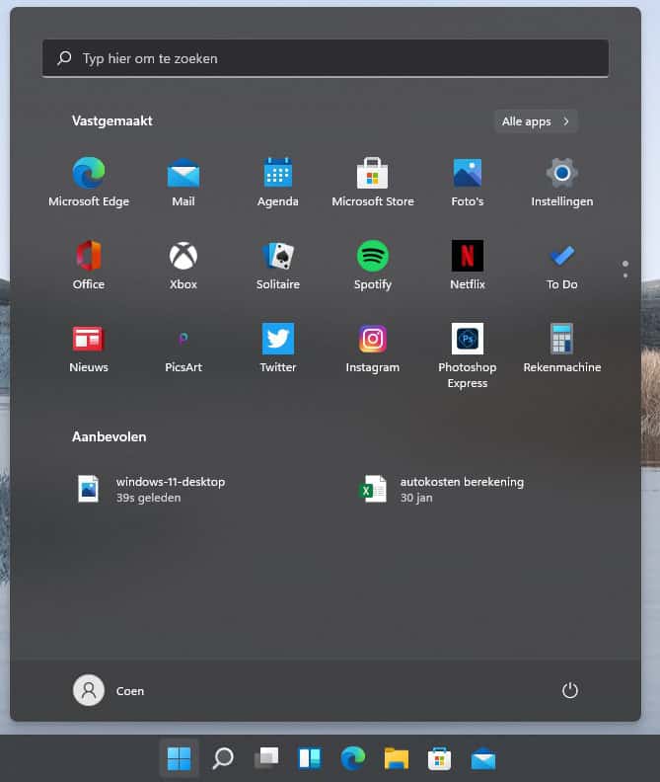Click the Alle apps button
The width and height of the screenshot is (660, 782).
[x=536, y=121]
